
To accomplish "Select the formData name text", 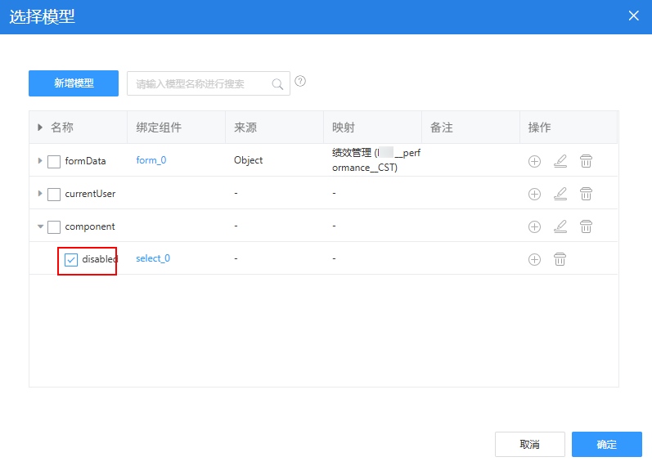I will pyautogui.click(x=85, y=161).
